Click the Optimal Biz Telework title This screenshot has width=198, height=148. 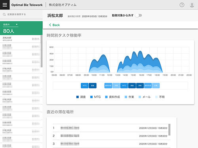point(27,5)
